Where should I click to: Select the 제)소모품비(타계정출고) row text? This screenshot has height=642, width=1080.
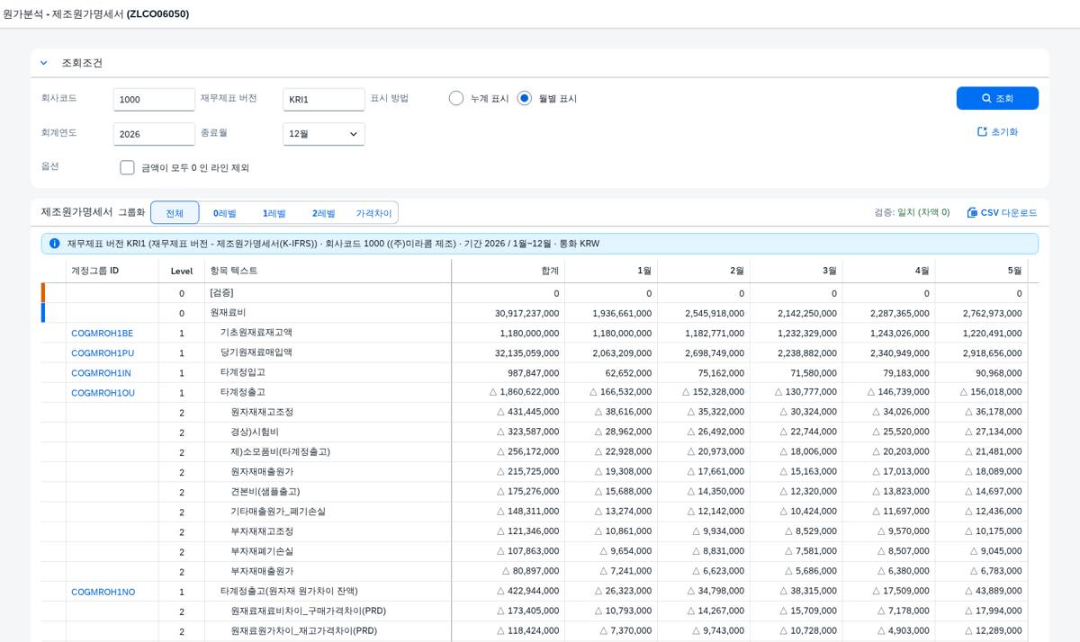pos(280,451)
